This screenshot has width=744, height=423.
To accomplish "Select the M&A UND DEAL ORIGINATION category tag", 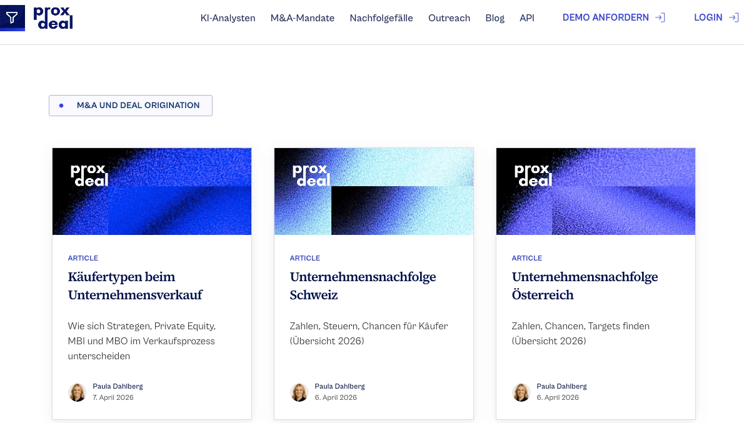I will [131, 105].
